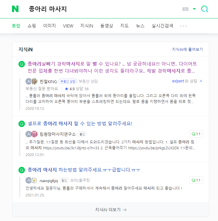This screenshot has width=218, height=221.
Task: Click the Q icon of first question
Action: pos(22,64)
